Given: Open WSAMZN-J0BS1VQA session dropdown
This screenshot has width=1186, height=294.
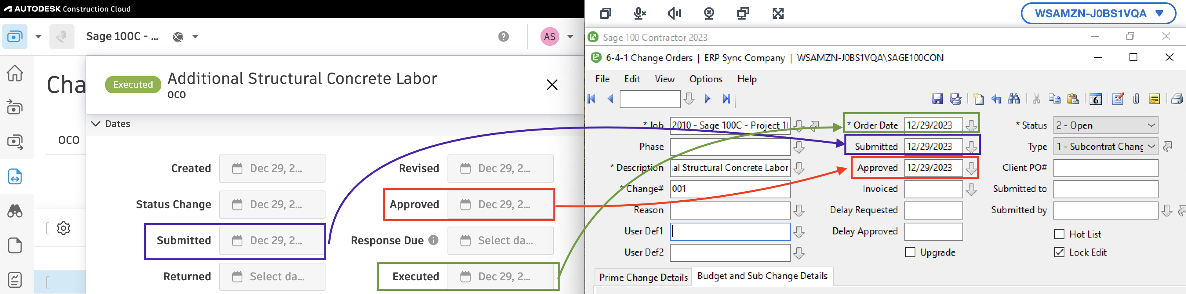Looking at the screenshot, I should click(x=1098, y=13).
